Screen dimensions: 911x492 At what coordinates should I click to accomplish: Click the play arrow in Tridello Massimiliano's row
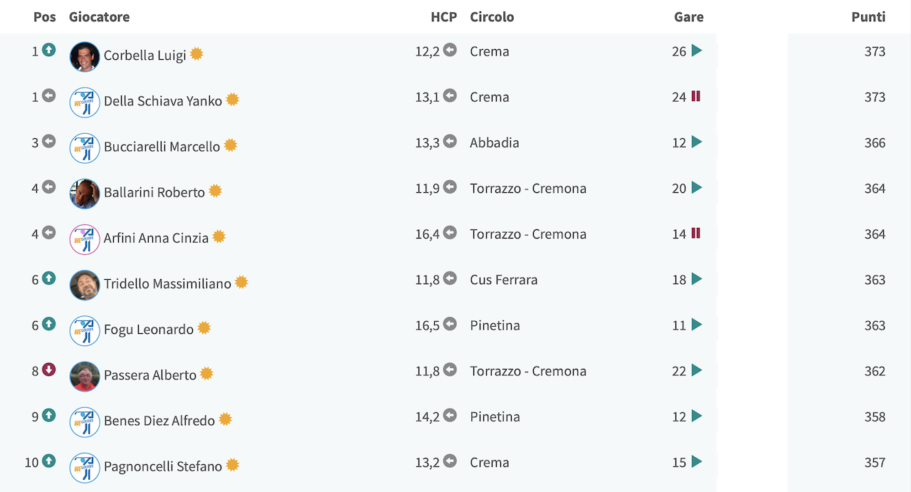click(697, 279)
